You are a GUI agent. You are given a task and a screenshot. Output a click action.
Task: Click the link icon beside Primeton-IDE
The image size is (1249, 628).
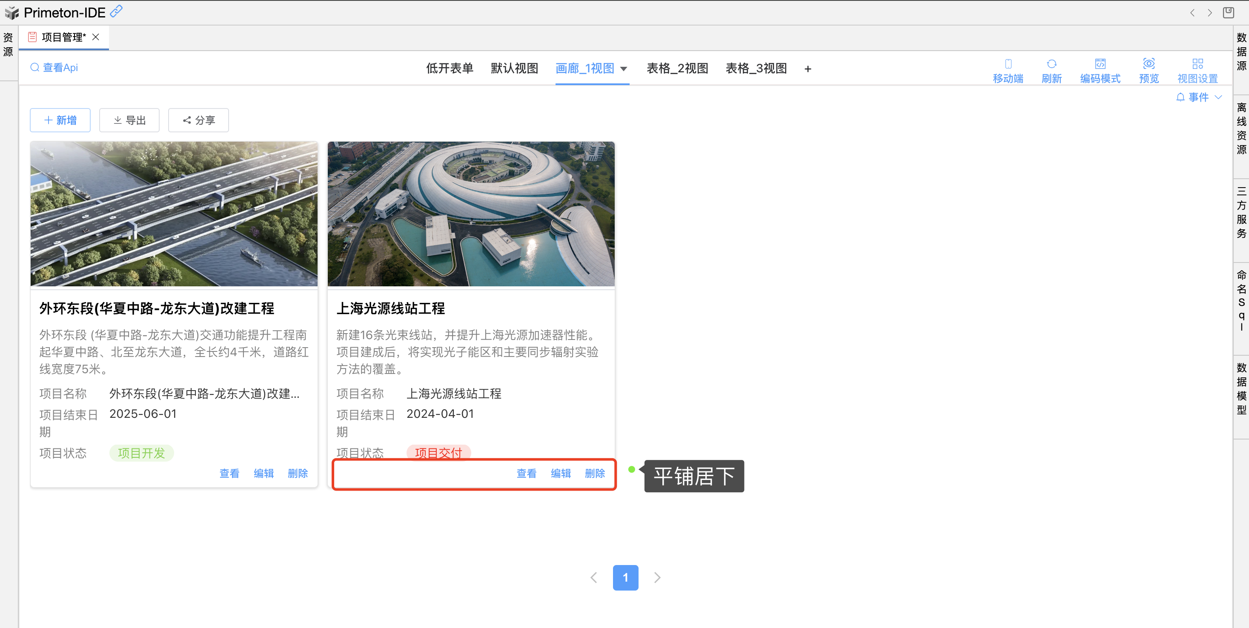(x=116, y=11)
